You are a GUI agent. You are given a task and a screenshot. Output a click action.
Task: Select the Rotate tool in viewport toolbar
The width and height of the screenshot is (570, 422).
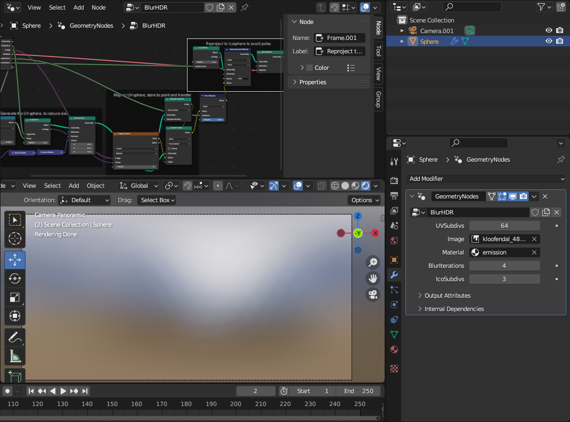[15, 279]
